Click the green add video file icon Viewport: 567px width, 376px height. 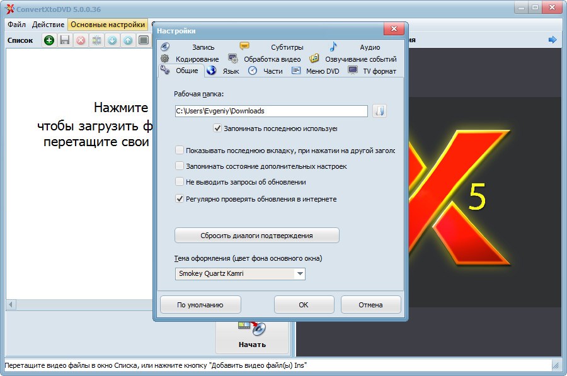tap(49, 40)
